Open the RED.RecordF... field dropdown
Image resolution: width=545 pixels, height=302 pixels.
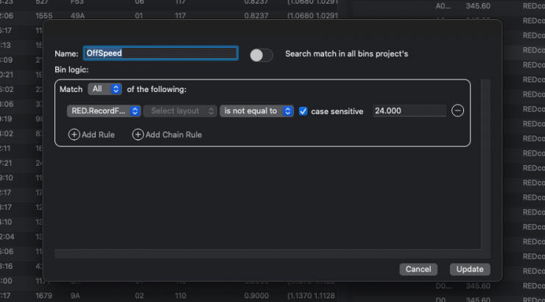click(103, 111)
